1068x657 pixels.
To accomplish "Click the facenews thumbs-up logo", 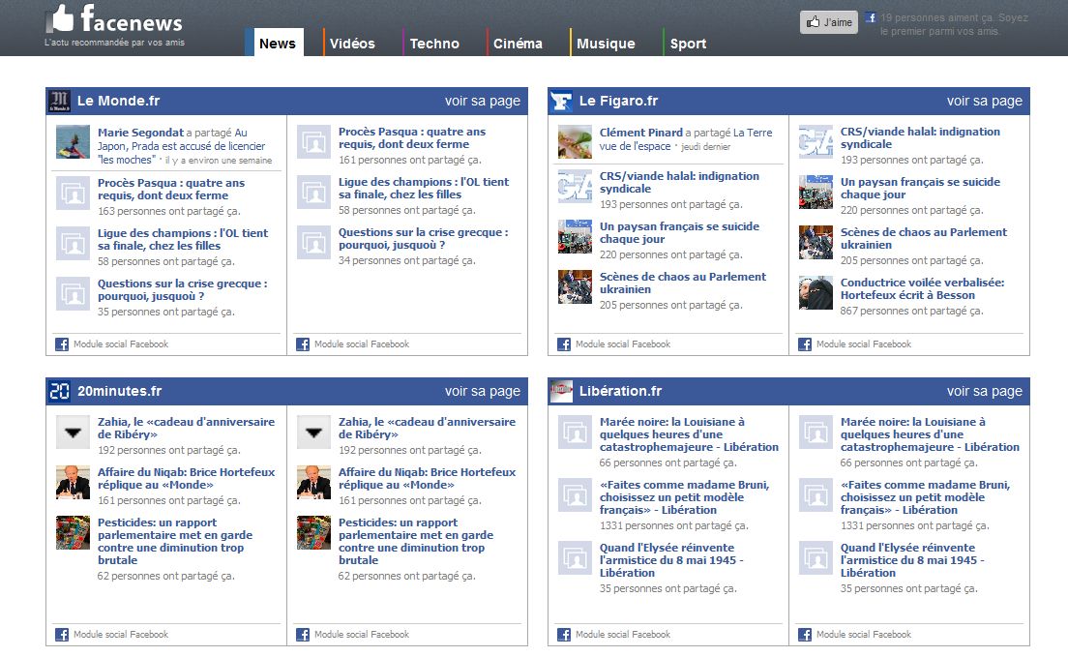I will (61, 18).
